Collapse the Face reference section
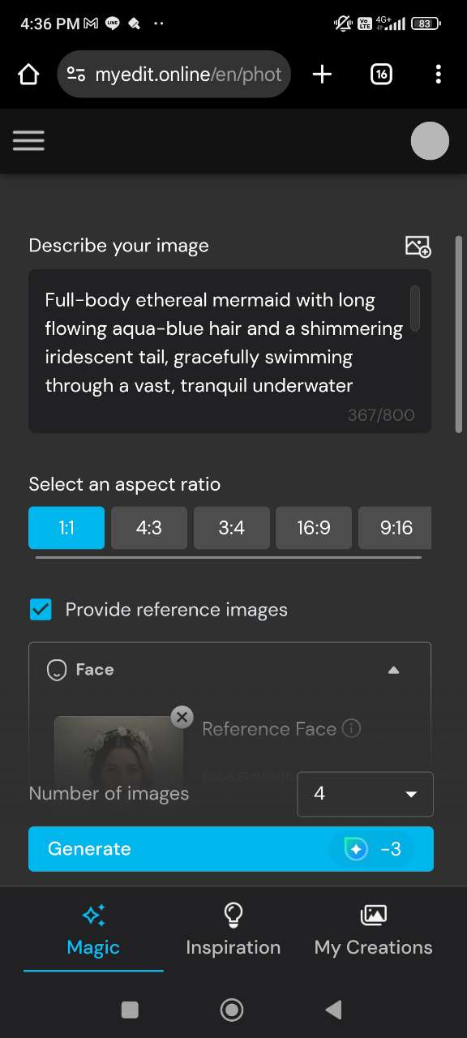 [x=394, y=670]
